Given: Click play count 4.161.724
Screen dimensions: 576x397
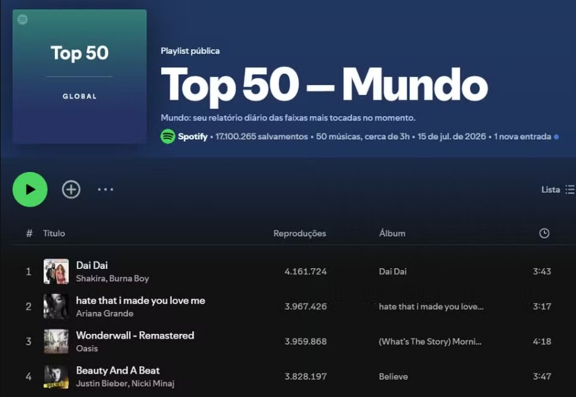Looking at the screenshot, I should (305, 271).
